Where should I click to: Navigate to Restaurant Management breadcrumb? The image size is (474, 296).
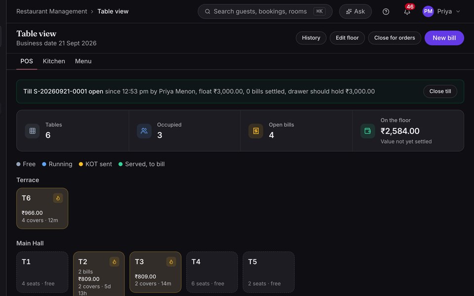52,11
